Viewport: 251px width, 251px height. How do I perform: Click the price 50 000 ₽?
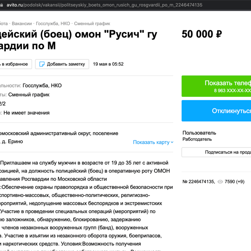pos(202,34)
